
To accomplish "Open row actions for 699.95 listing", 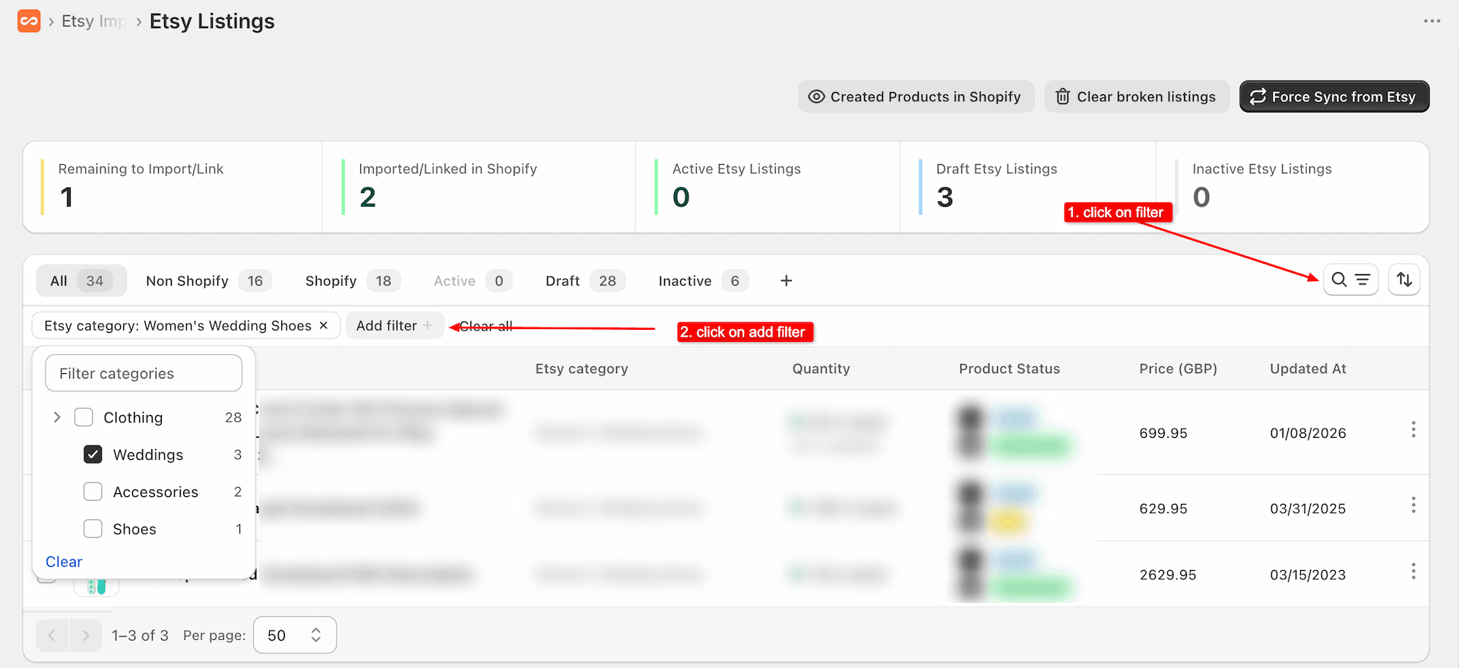I will click(x=1413, y=430).
